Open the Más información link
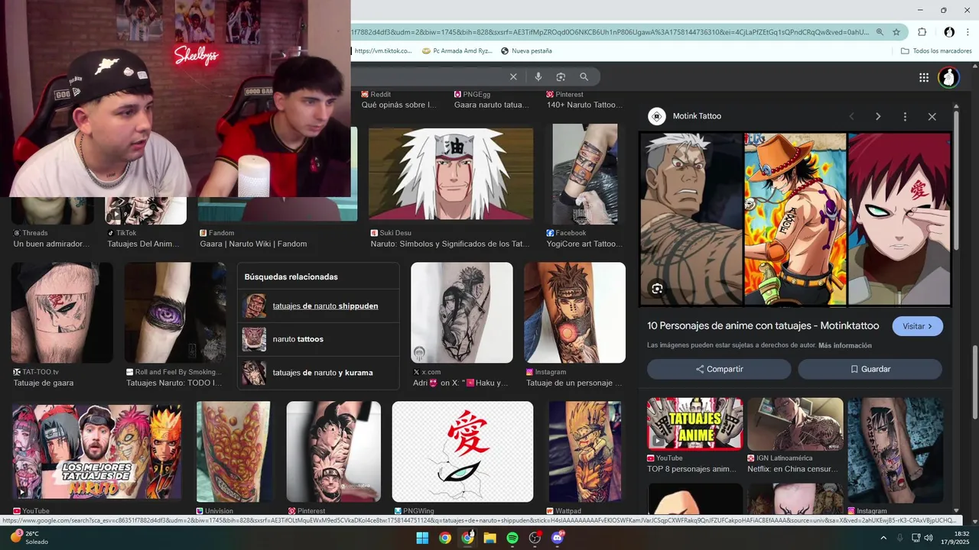The height and width of the screenshot is (550, 979). coord(844,345)
